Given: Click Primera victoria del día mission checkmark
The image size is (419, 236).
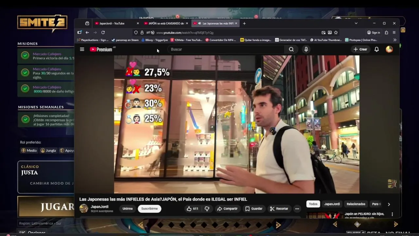Looking at the screenshot, I should 25,55.
